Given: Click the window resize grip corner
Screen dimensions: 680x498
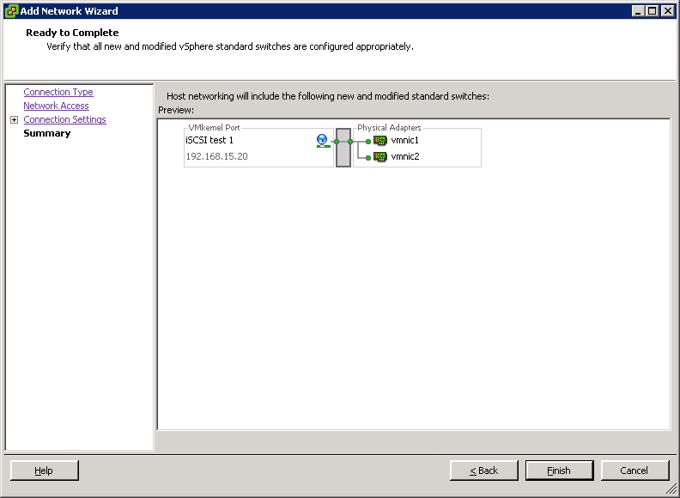Looking at the screenshot, I should click(672, 490).
